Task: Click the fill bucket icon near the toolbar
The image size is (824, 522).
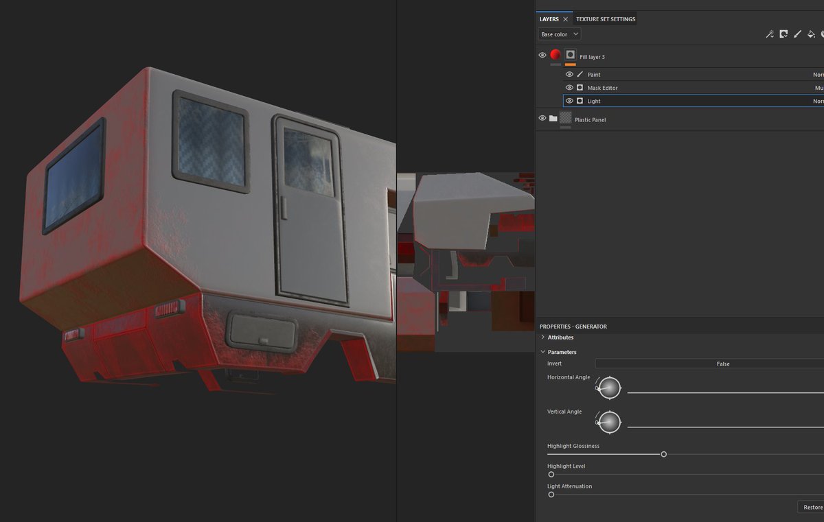Action: point(812,33)
